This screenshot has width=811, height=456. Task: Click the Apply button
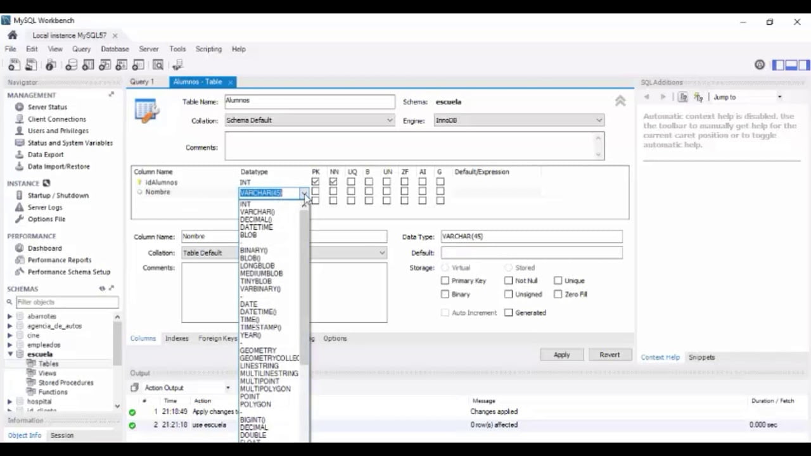coord(561,355)
